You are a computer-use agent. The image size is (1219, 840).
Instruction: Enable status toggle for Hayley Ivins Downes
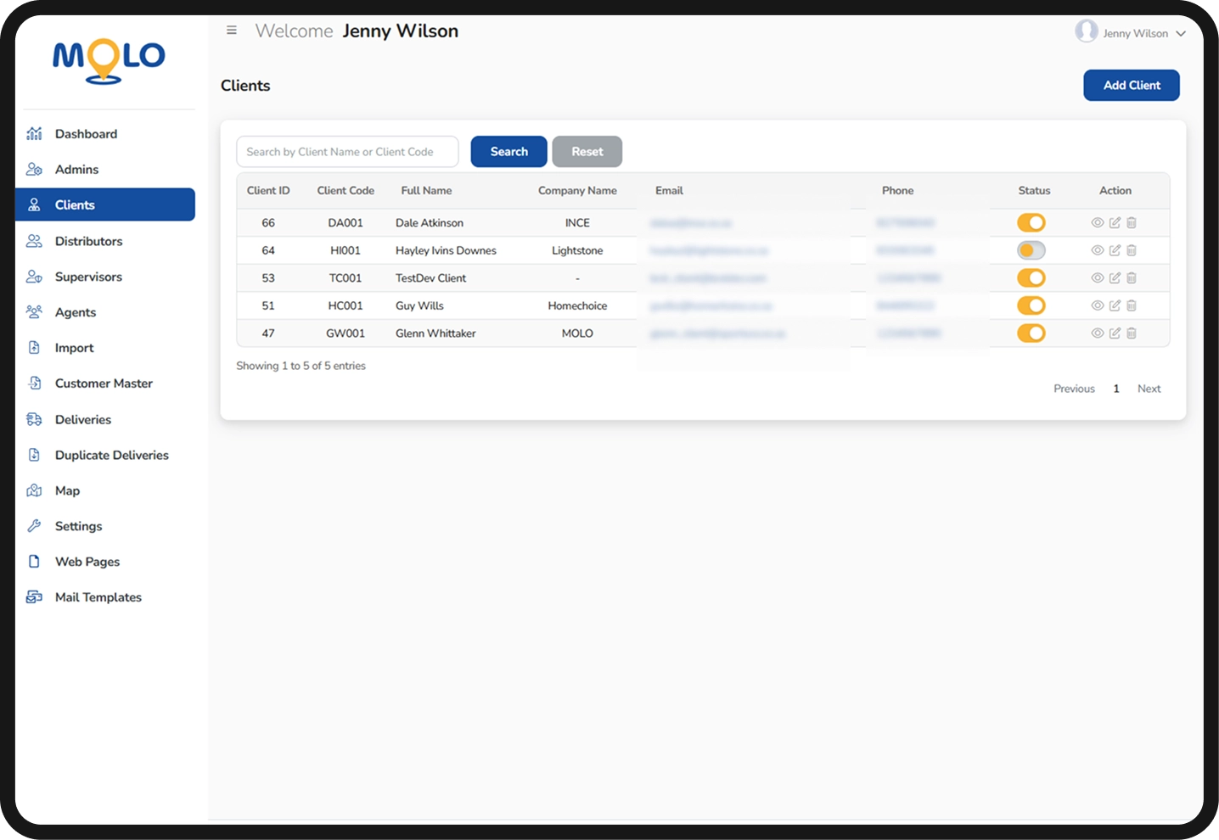pyautogui.click(x=1031, y=250)
